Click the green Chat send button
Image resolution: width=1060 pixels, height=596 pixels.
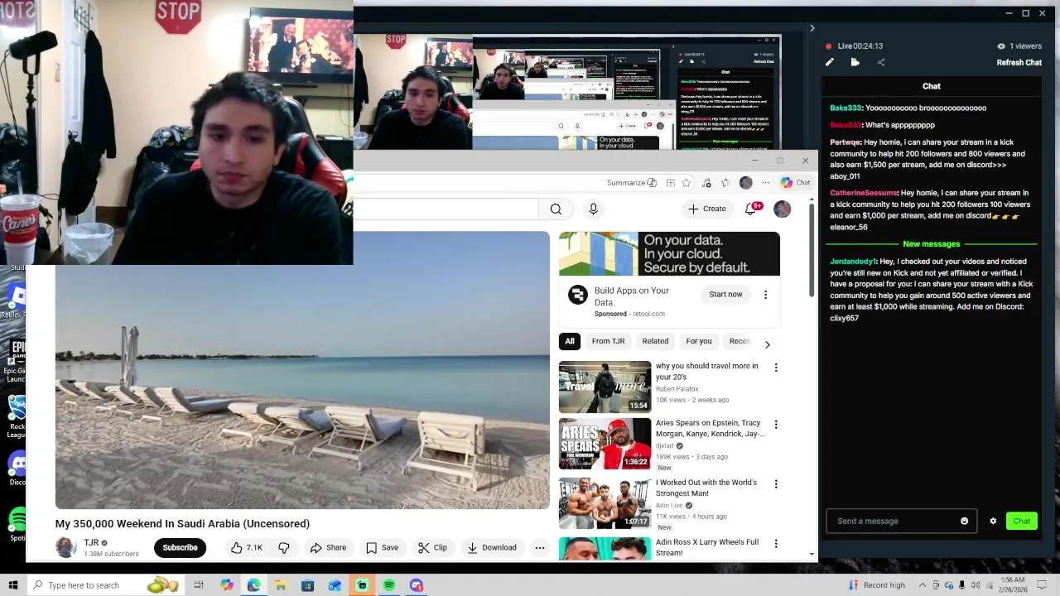point(1021,521)
